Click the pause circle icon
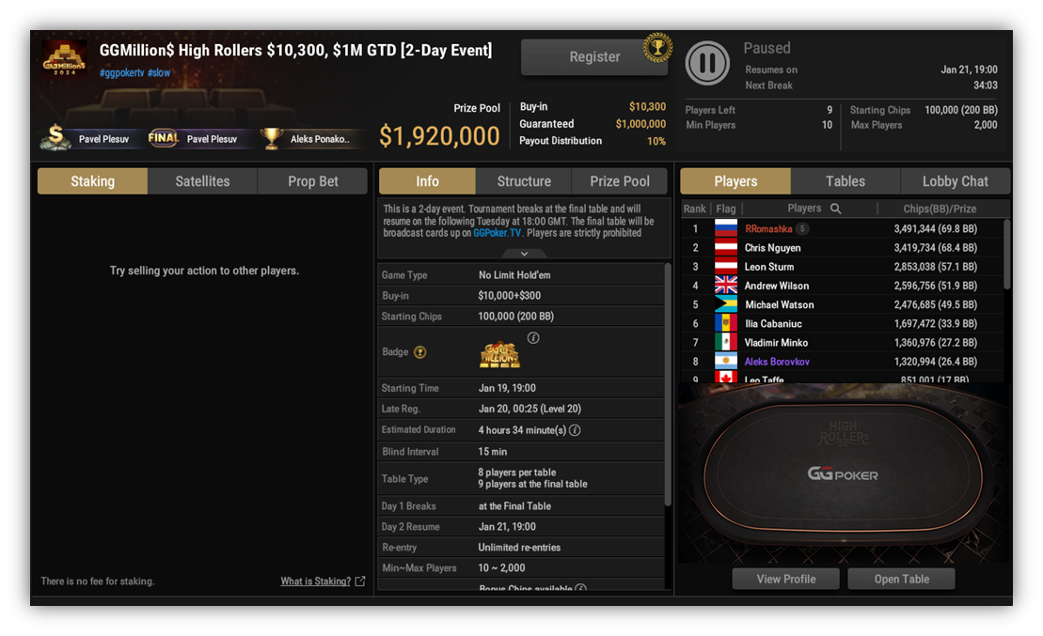Image resolution: width=1043 pixels, height=636 pixels. 707,62
